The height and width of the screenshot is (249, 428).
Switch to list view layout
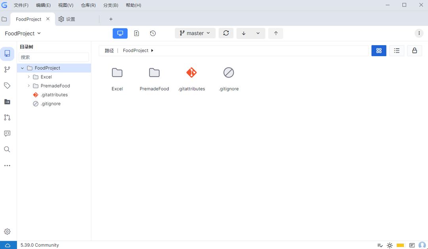click(x=397, y=51)
